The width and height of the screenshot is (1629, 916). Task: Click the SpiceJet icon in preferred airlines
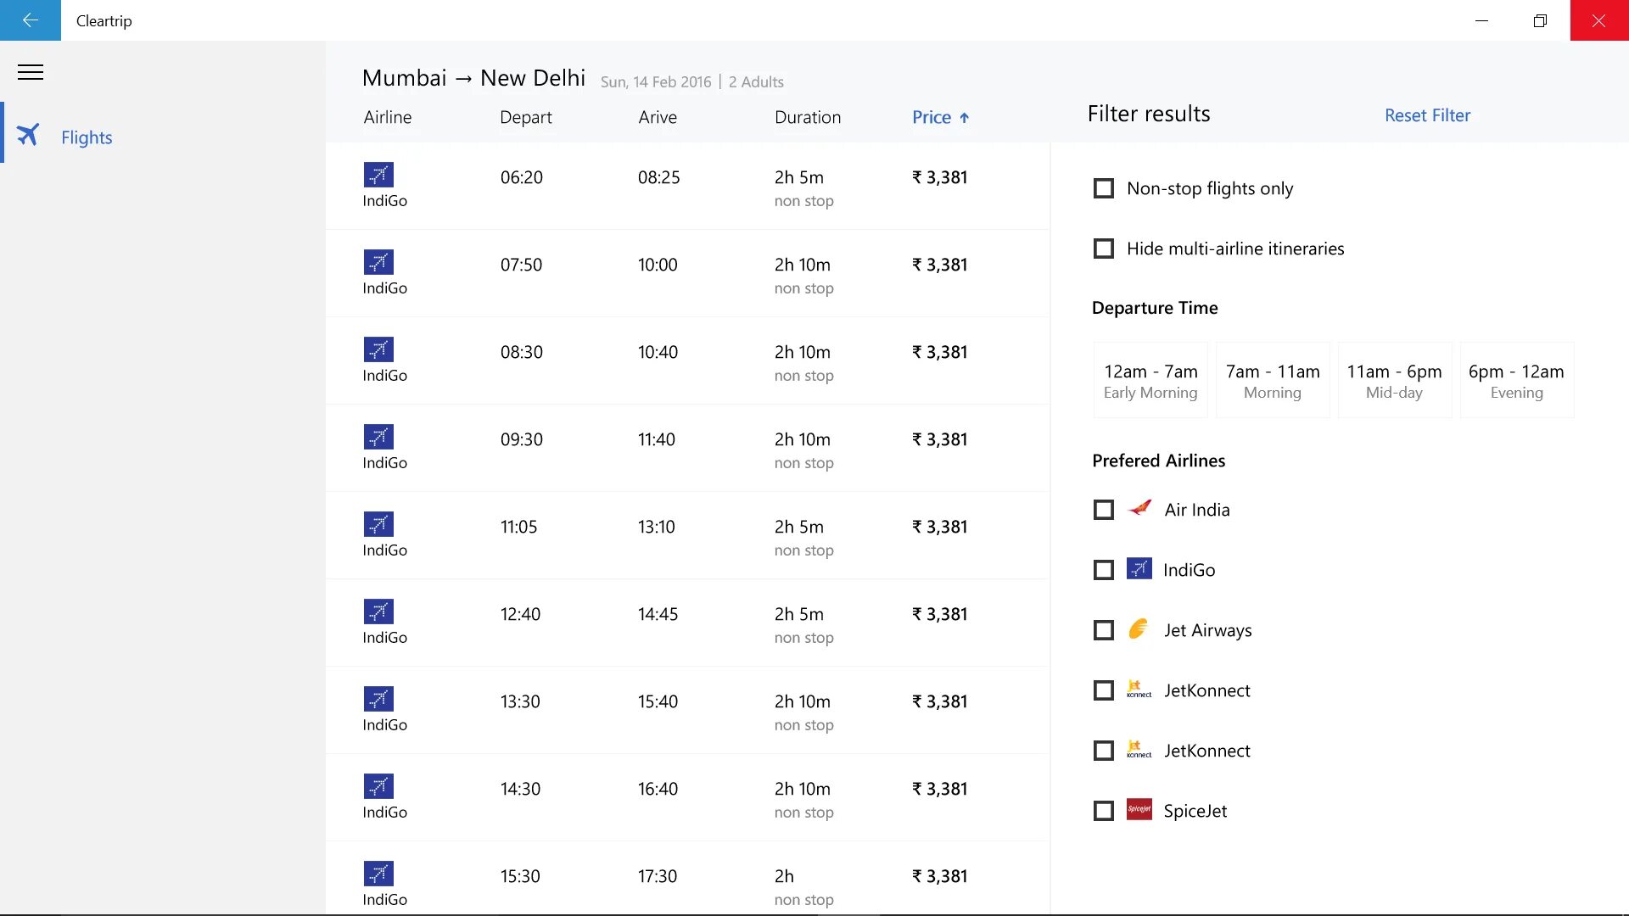pyautogui.click(x=1140, y=810)
